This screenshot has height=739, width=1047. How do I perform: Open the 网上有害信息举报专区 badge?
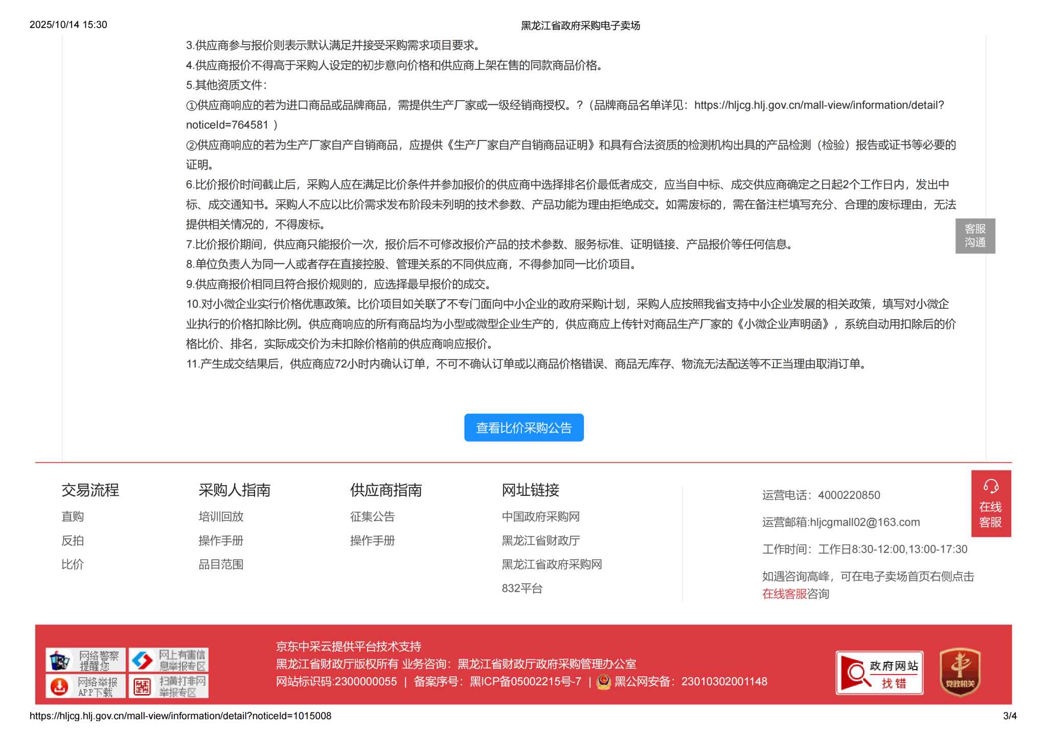tap(168, 660)
